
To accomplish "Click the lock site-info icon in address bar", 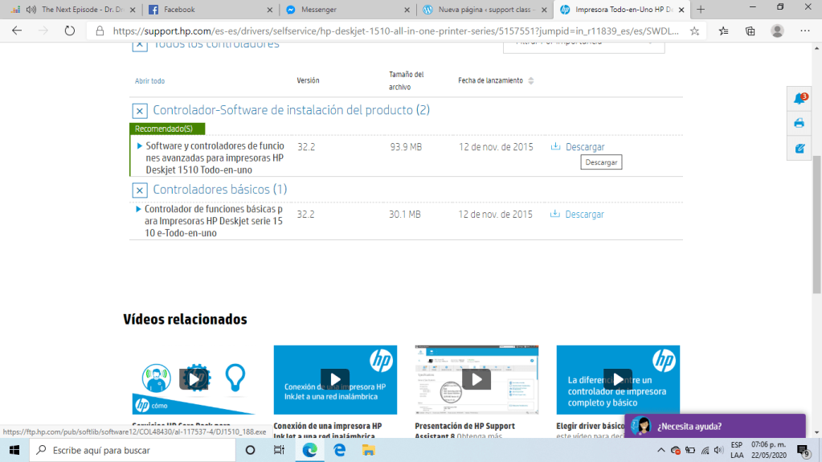I will 100,31.
